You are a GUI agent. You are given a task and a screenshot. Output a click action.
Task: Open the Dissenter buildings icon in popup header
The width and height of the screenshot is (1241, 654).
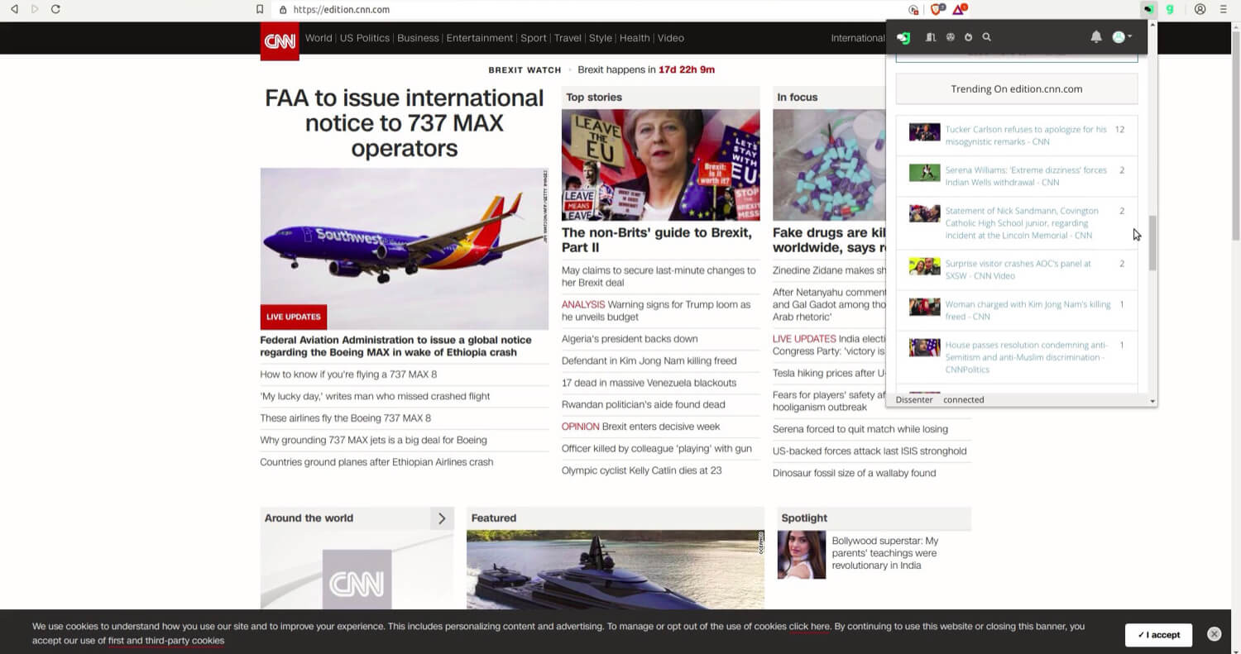[931, 37]
